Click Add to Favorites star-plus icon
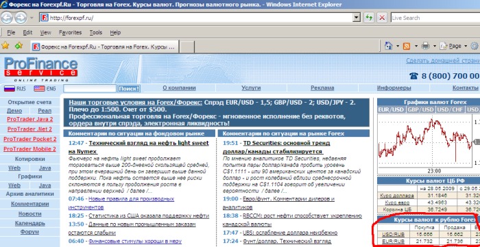The height and width of the screenshot is (247, 480). 19,46
